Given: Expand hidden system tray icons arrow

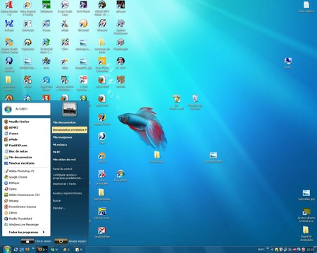Looking at the screenshot, I should pyautogui.click(x=272, y=249).
